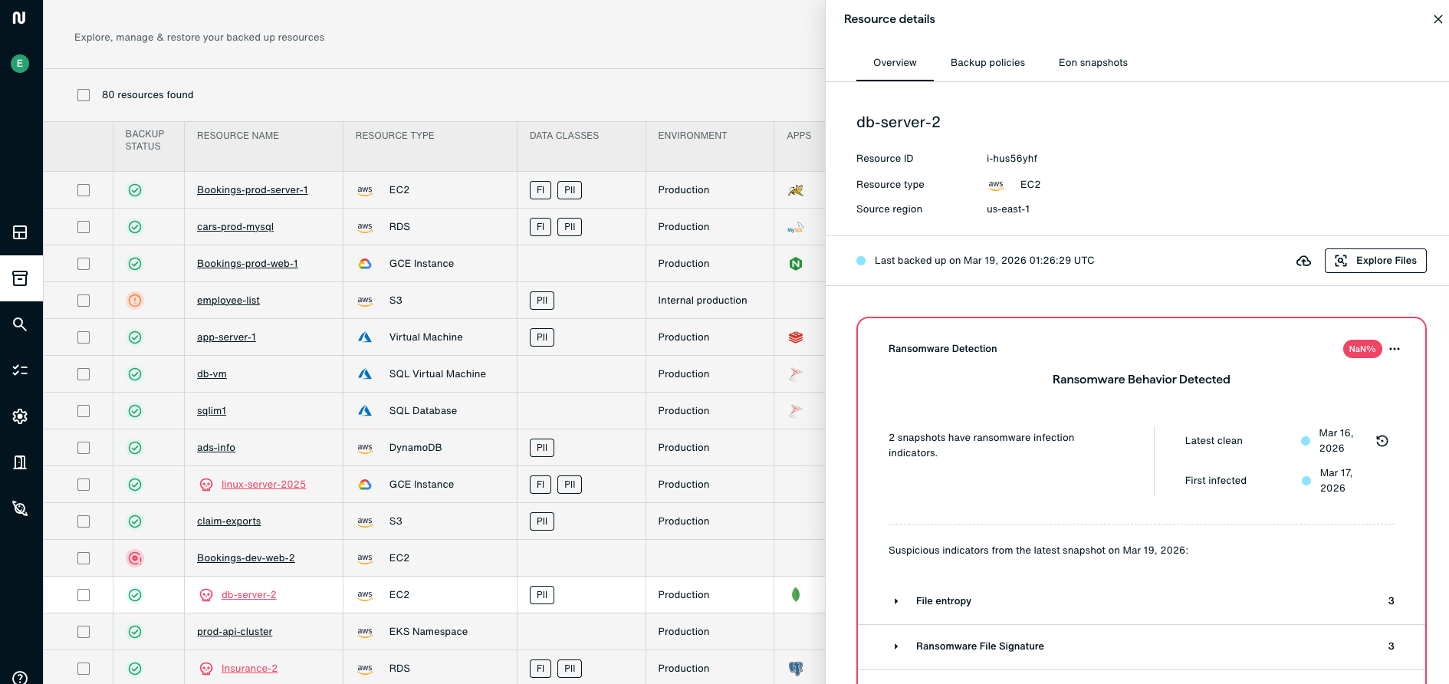1449x684 pixels.
Task: Open the inventory archive icon in sidebar
Action: (x=20, y=278)
